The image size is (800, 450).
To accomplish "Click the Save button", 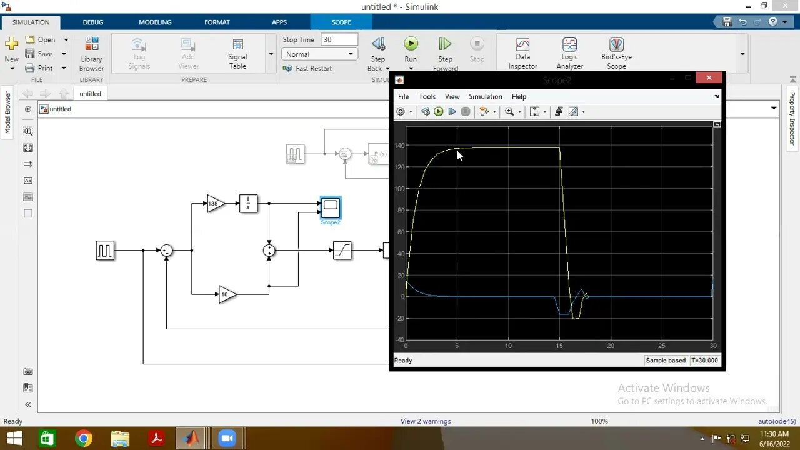I will (x=39, y=54).
